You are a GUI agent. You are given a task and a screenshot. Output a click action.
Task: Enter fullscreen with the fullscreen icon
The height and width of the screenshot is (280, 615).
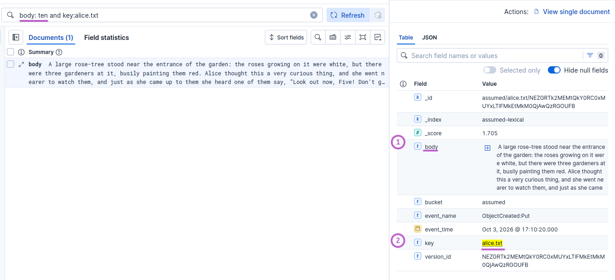[363, 37]
